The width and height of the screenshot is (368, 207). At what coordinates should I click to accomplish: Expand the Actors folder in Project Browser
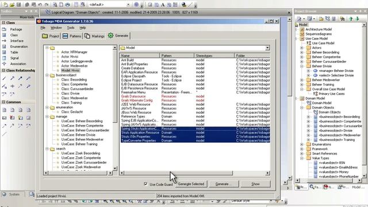302,48
